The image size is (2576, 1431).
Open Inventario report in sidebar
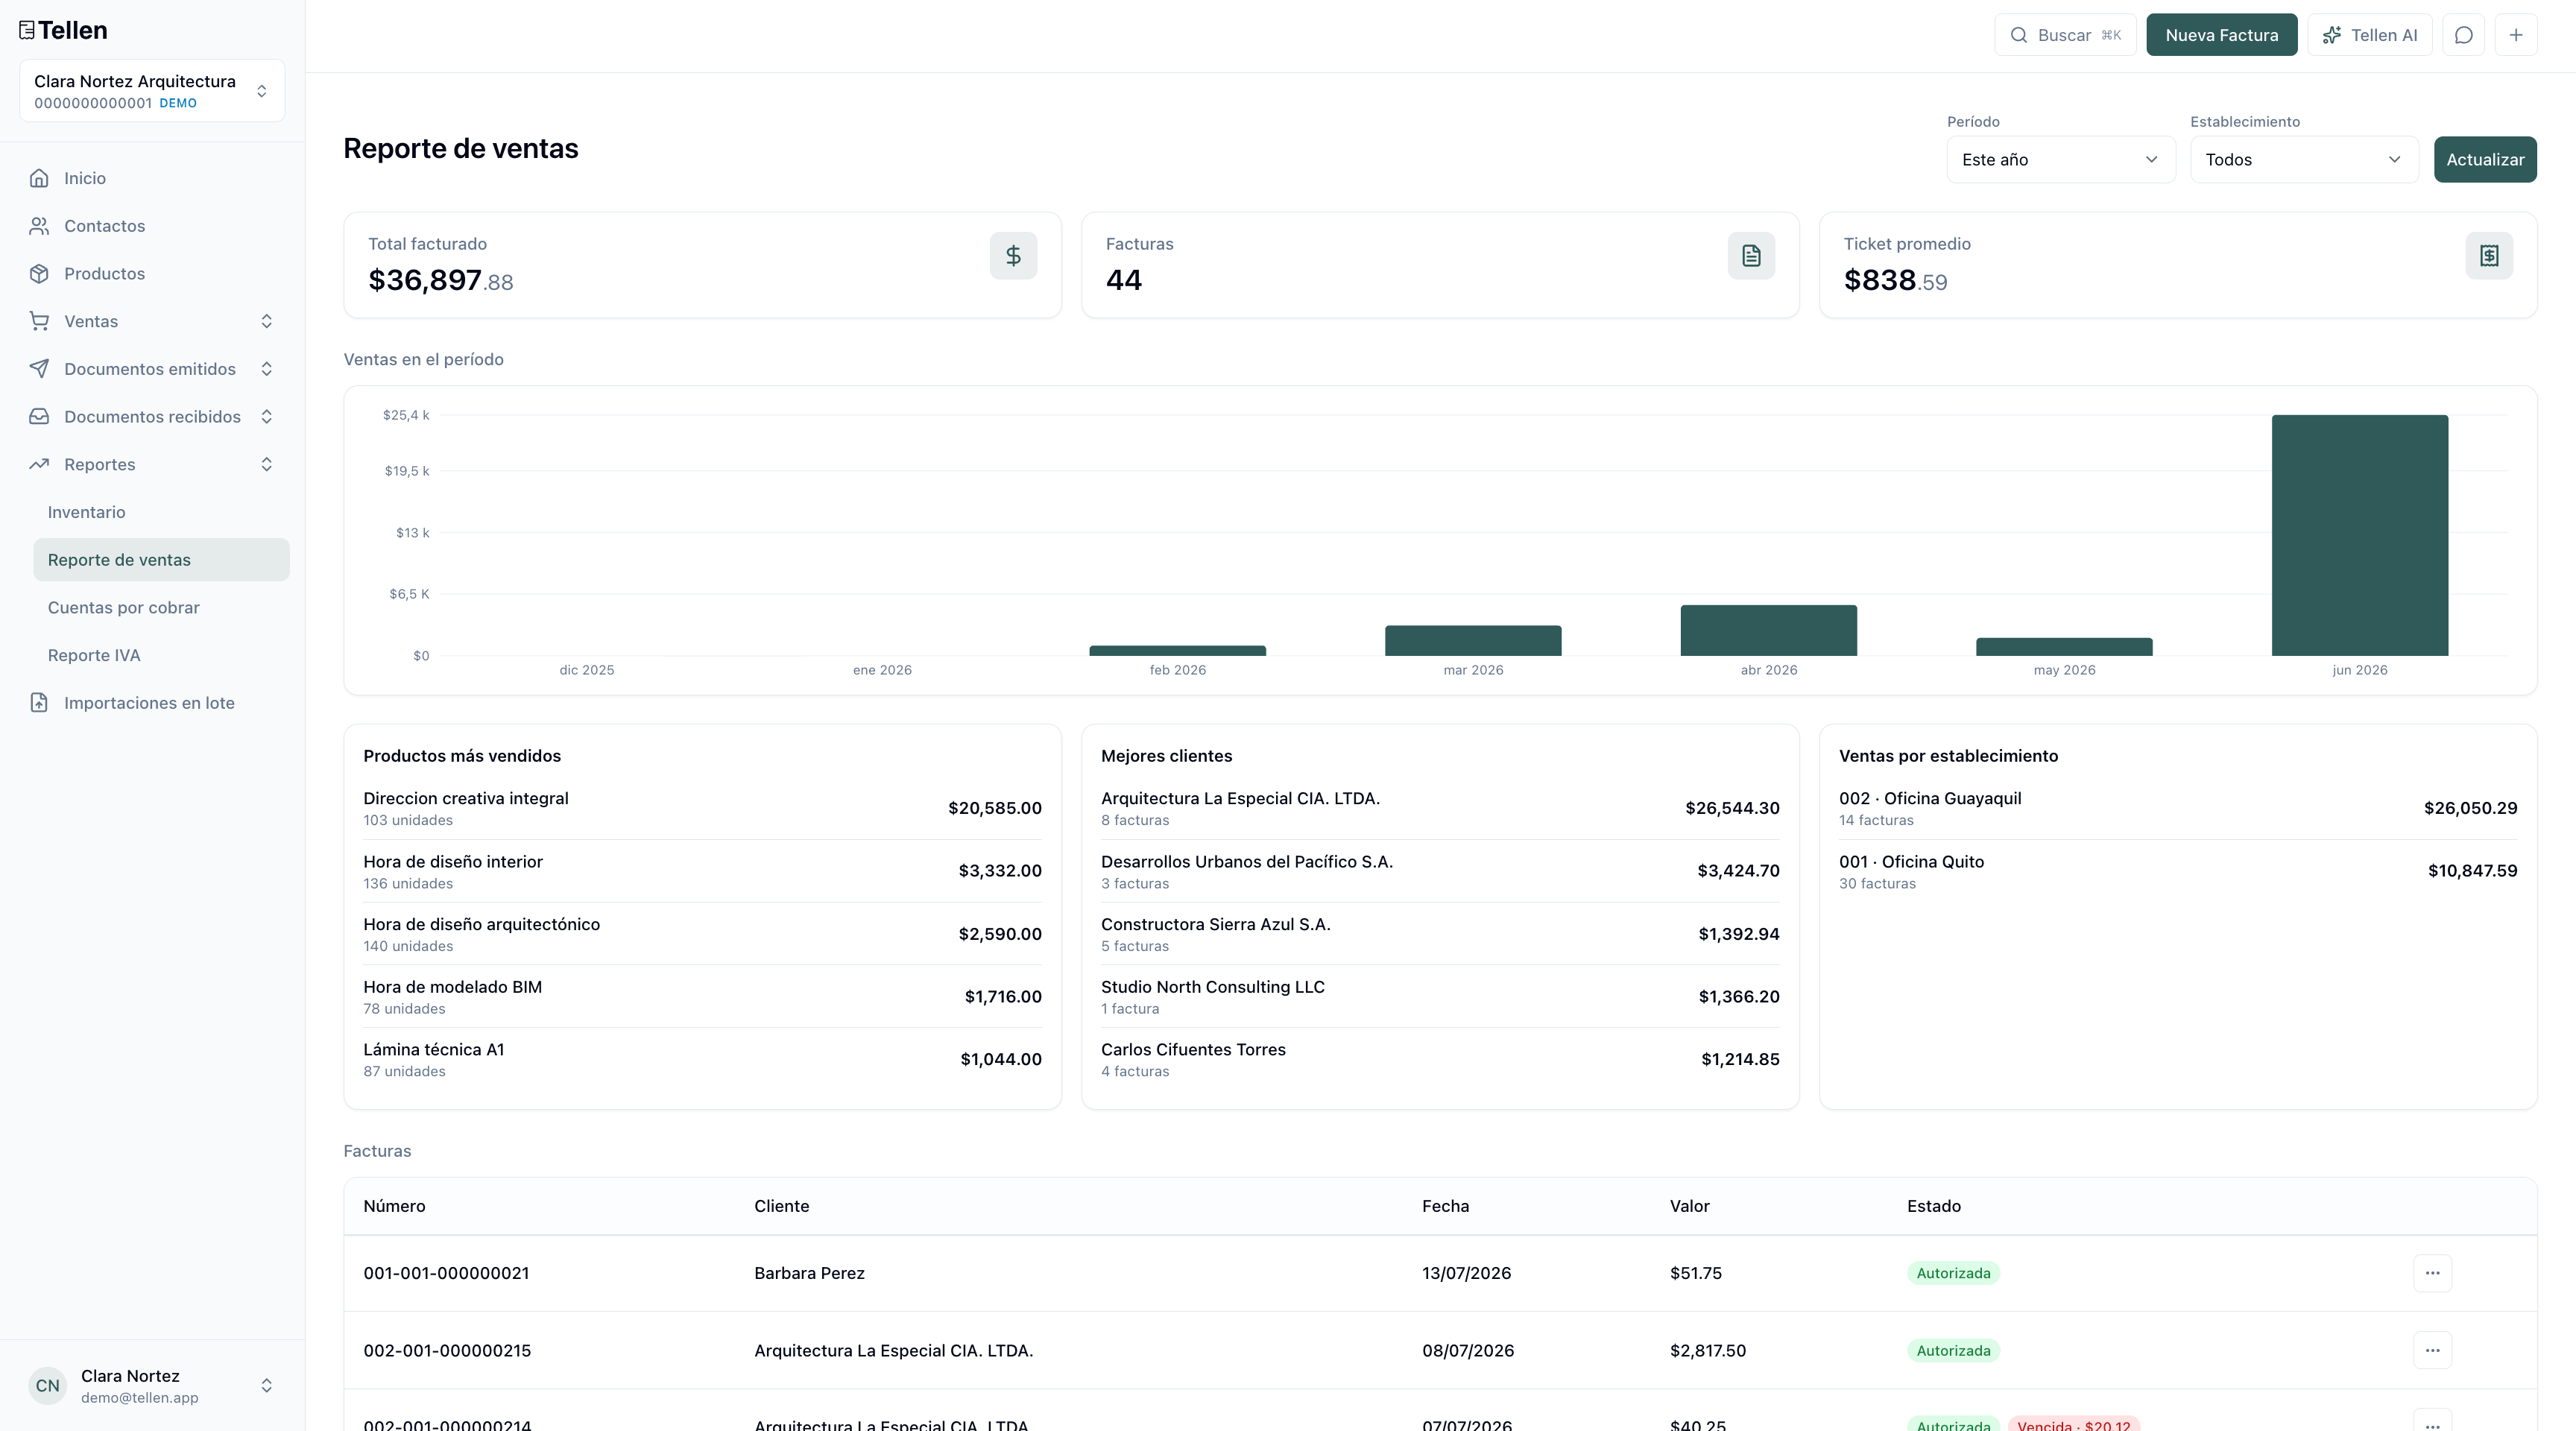(x=161, y=512)
